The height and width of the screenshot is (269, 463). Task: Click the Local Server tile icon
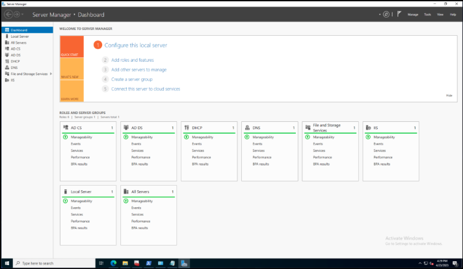[66, 191]
